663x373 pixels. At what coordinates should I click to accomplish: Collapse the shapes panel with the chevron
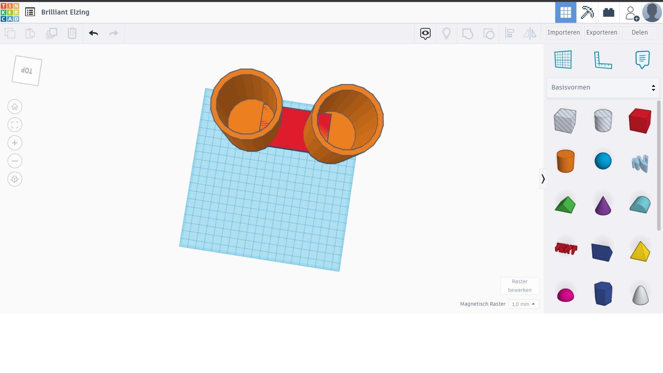(x=543, y=179)
